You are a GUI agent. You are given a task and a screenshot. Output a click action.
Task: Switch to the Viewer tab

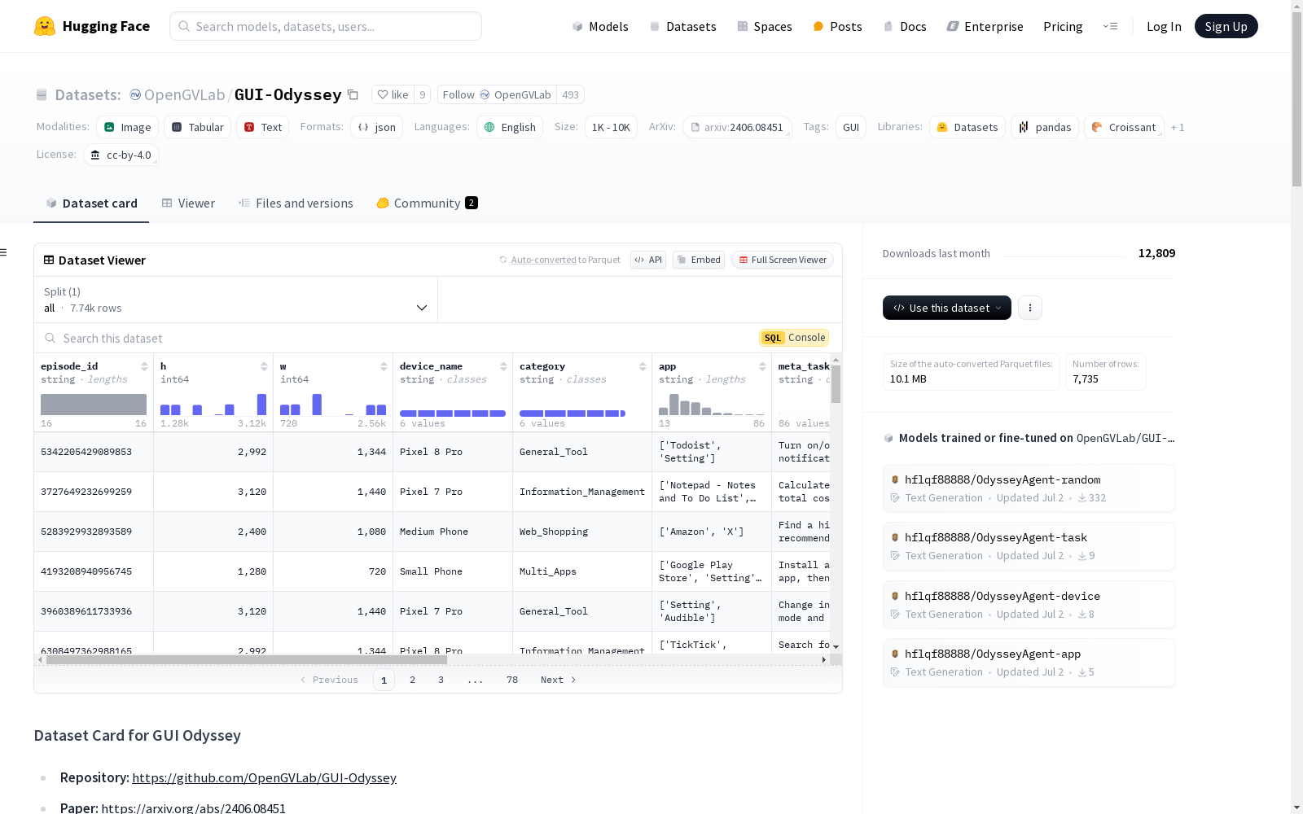(188, 203)
